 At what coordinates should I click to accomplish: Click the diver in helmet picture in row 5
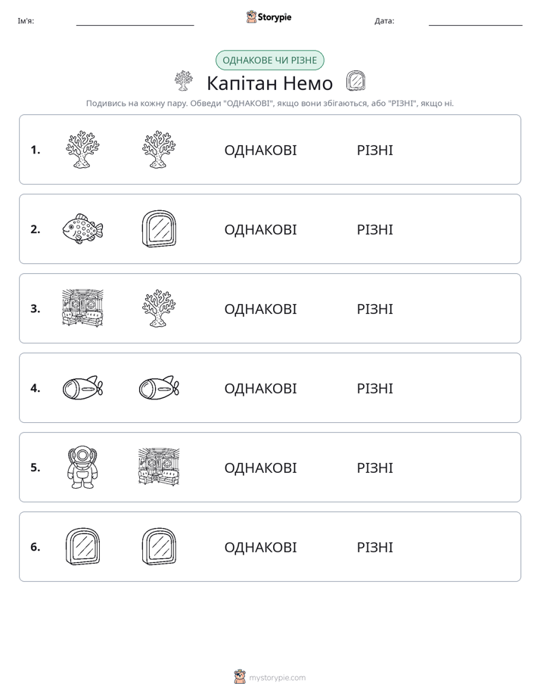click(83, 468)
